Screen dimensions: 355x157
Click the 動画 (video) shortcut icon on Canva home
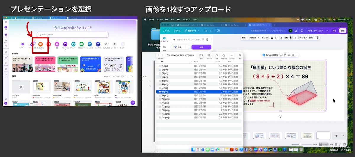[57, 44]
